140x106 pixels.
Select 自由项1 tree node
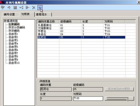point(13,34)
